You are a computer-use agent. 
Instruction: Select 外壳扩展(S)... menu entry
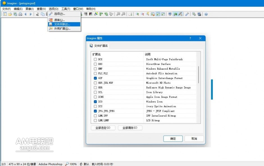(x=64, y=29)
